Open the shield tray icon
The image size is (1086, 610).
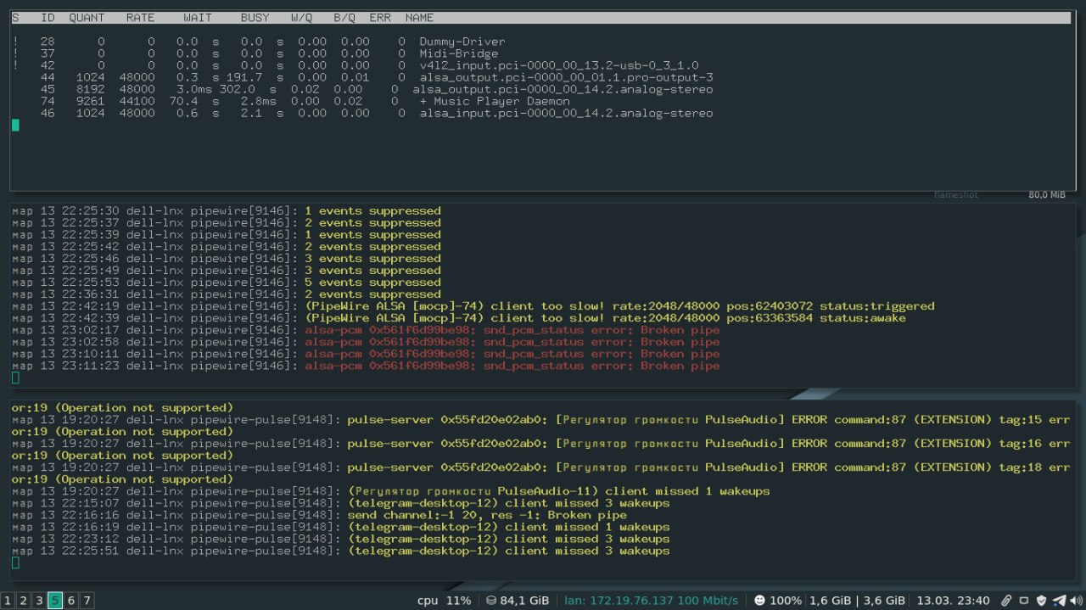tap(1041, 601)
